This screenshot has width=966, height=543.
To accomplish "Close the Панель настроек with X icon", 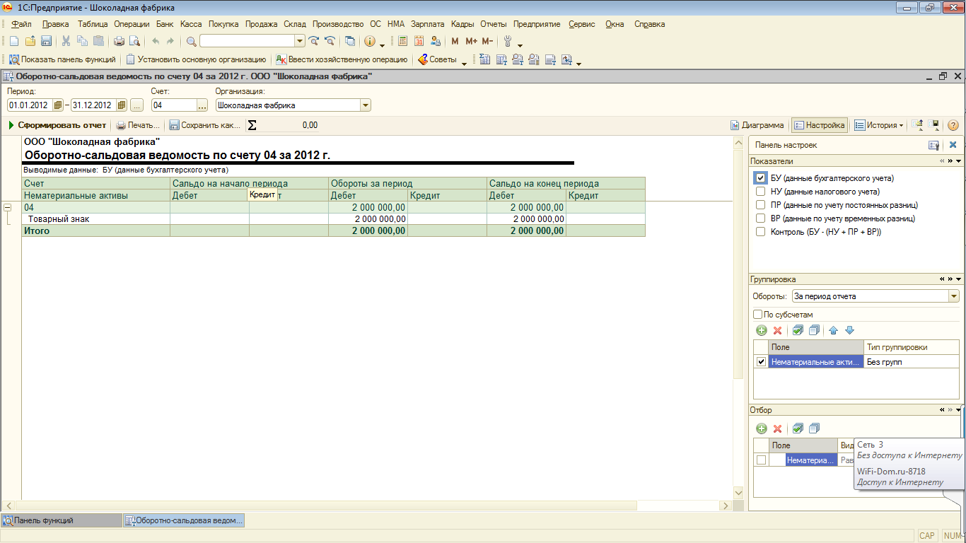I will (953, 145).
